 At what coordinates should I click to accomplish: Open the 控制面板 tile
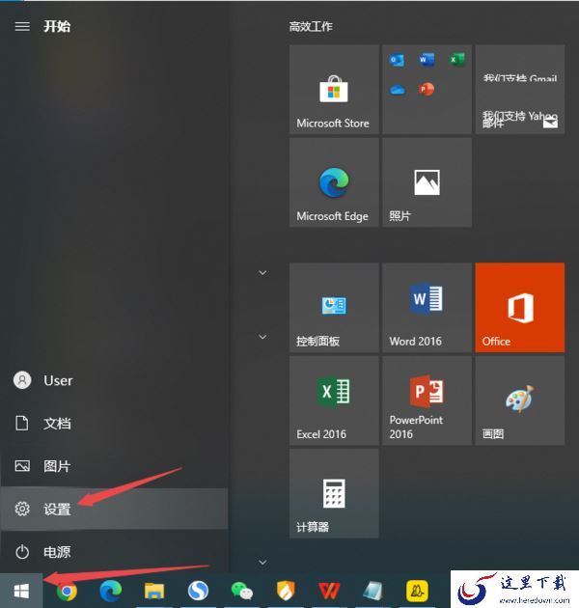point(334,308)
